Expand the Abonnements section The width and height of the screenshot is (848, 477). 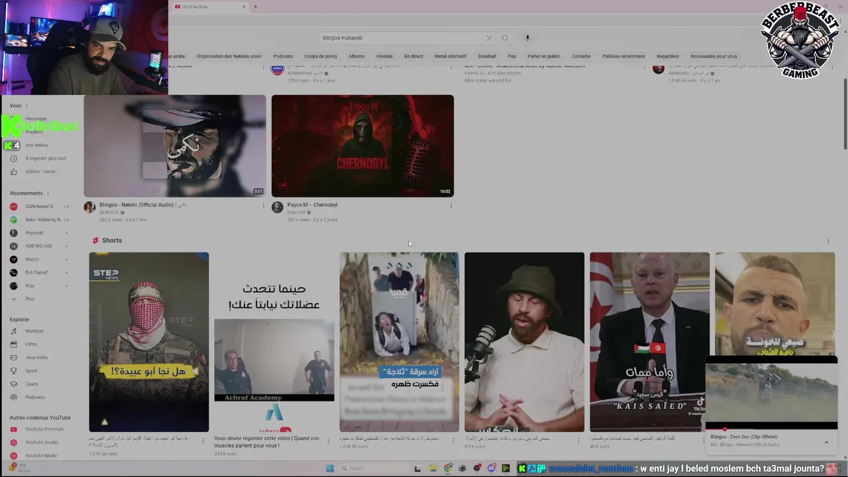point(30,193)
